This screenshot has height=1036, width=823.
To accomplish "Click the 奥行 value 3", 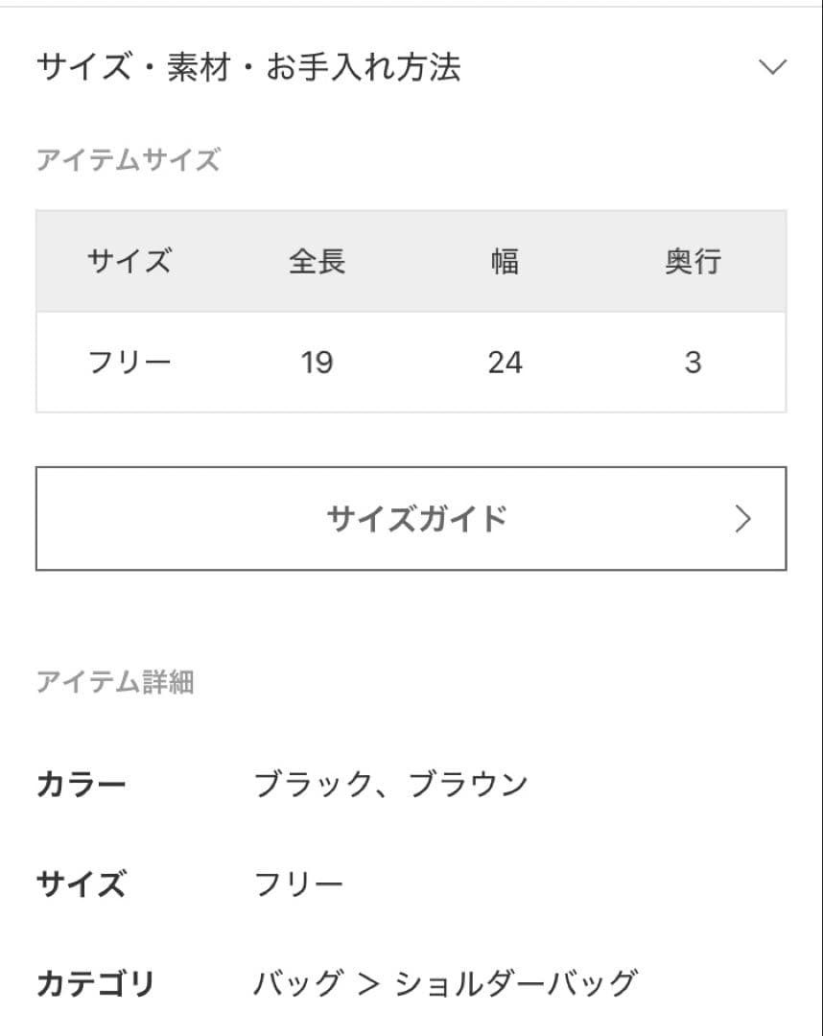I will click(x=693, y=363).
